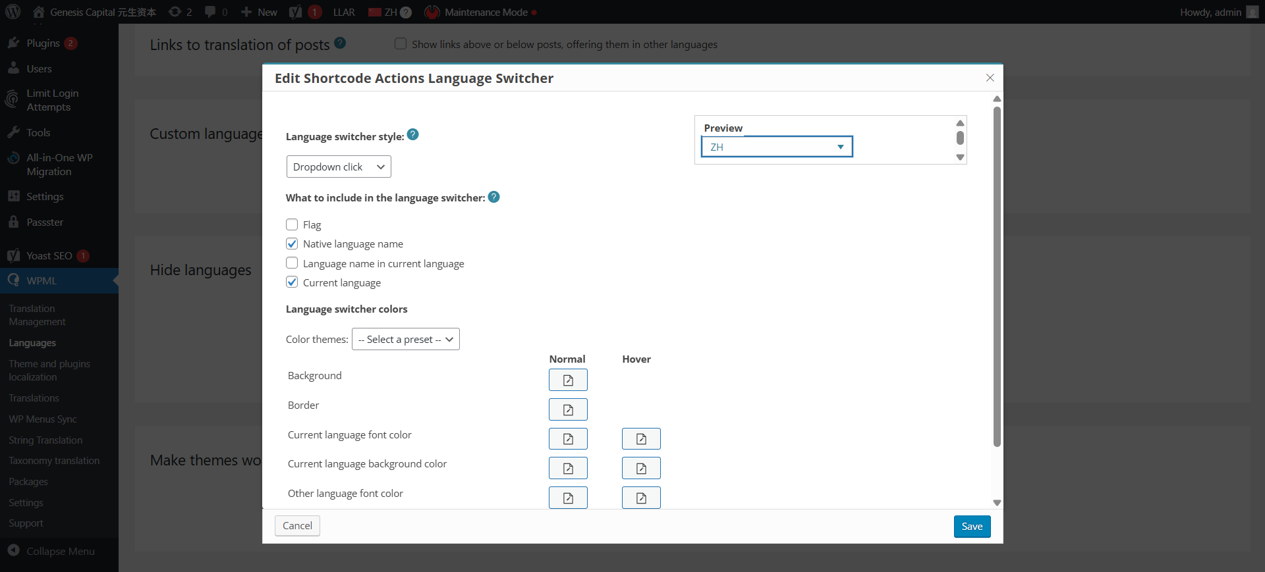Open the Dropdown click style selector
Screen dimensions: 1265x572
pos(339,167)
